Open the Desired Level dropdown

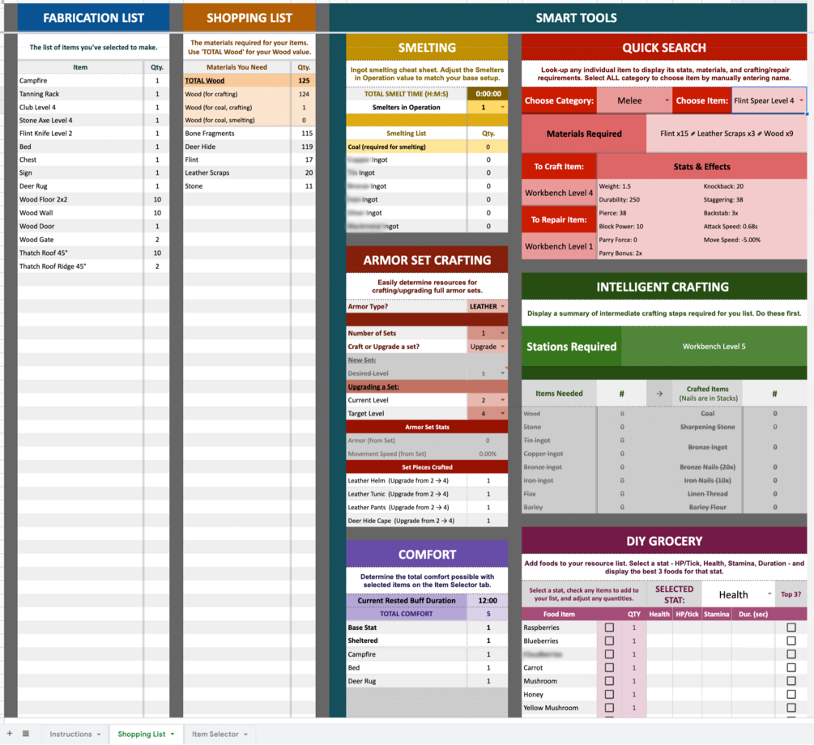coord(502,373)
